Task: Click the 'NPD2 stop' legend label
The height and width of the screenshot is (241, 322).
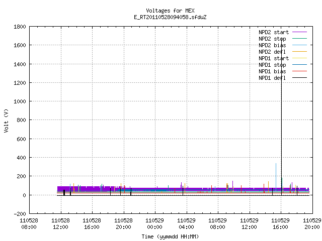Action: (x=272, y=39)
